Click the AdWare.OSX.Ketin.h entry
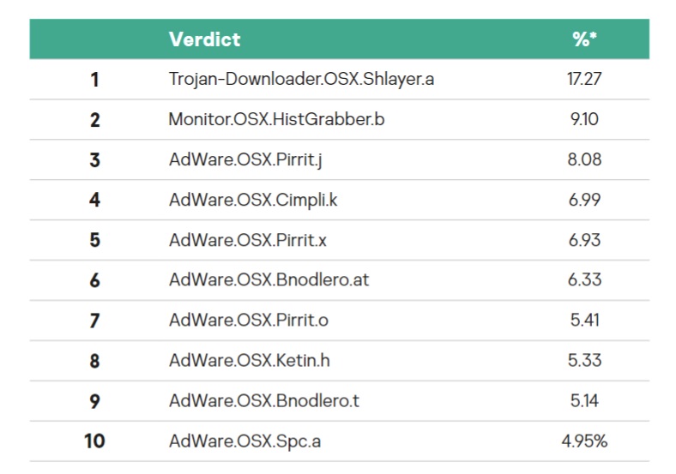This screenshot has height=474, width=676. click(x=250, y=361)
